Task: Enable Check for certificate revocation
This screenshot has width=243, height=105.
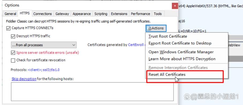Action: (13, 60)
